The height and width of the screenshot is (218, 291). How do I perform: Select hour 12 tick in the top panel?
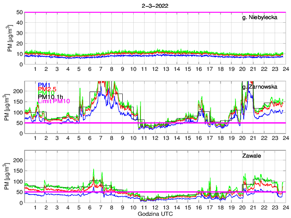point(155,69)
